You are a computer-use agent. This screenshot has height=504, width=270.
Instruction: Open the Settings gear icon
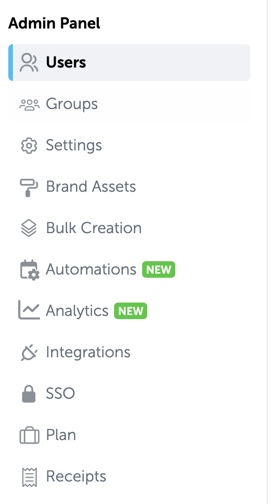29,146
